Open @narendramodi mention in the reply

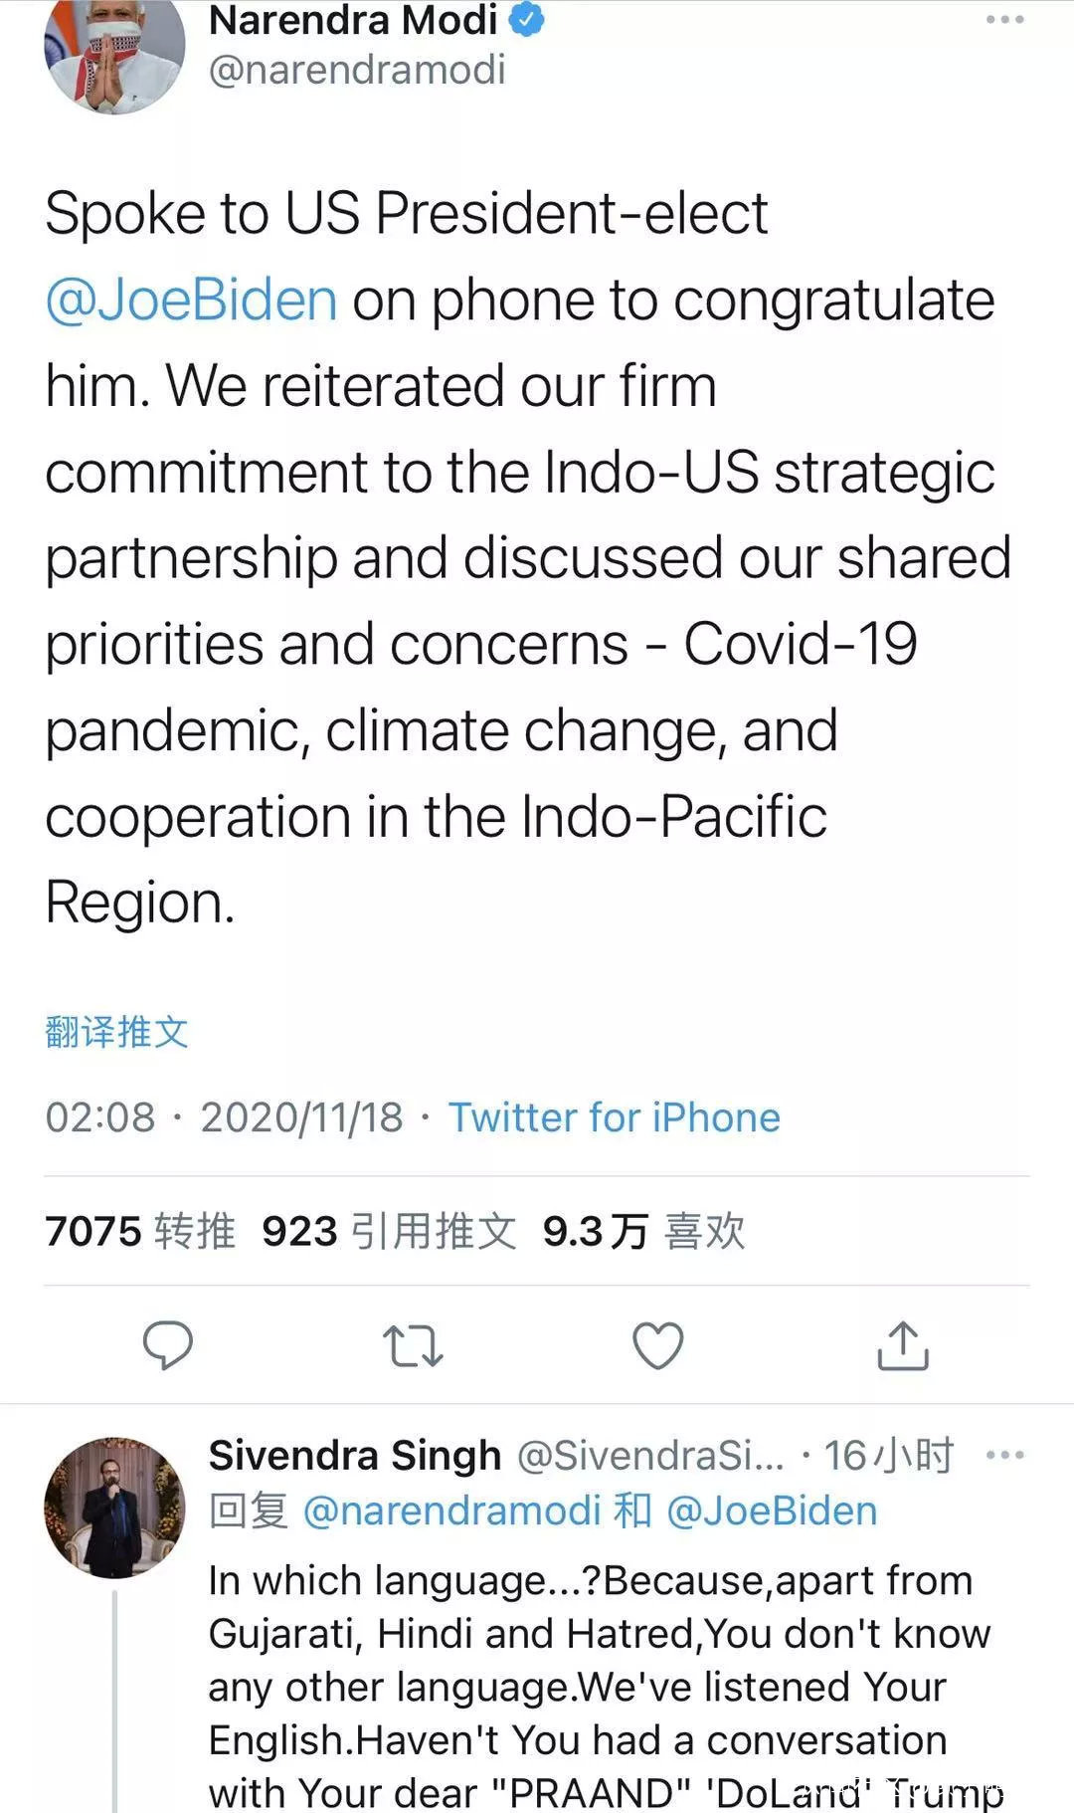tap(451, 1511)
